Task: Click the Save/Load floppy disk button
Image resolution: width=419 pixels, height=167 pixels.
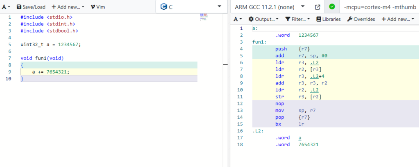Action: click(x=31, y=7)
